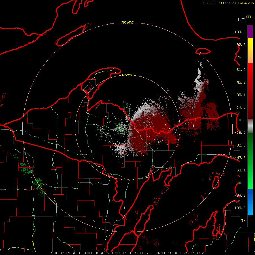Click the -109.8 velocity scale value
255x255 pixels.
coord(239,208)
